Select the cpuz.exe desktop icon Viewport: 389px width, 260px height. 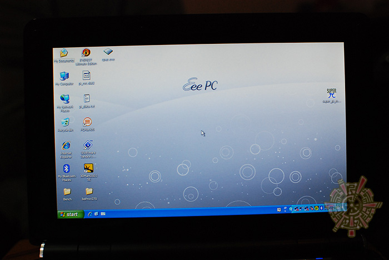tap(108, 54)
